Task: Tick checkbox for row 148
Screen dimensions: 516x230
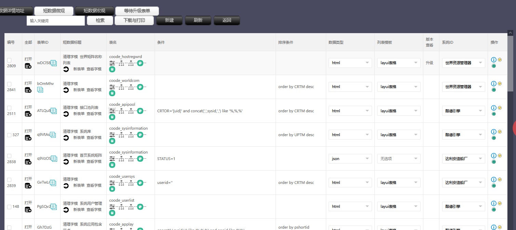Action: [x=9, y=206]
